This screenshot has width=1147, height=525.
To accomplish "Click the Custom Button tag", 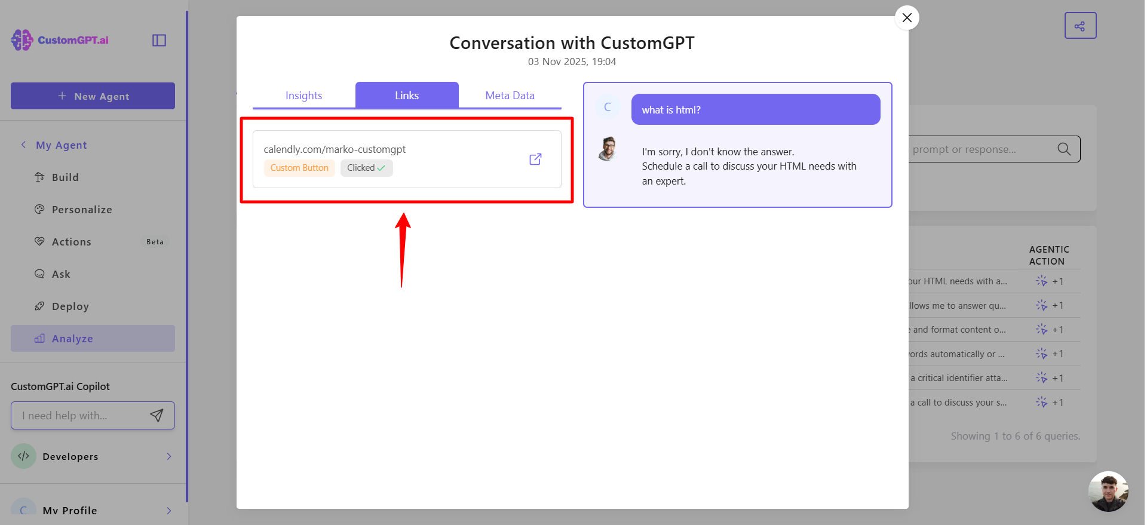I will pyautogui.click(x=299, y=168).
